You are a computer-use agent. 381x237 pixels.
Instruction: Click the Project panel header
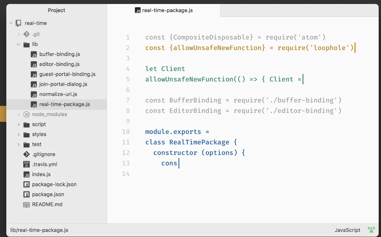57,10
